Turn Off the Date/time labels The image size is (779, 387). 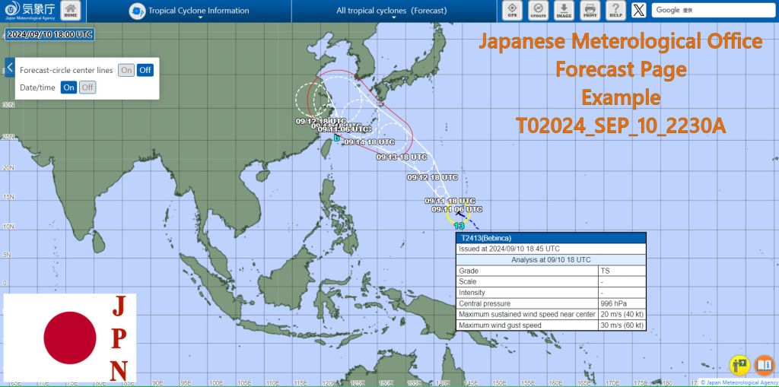pos(87,87)
